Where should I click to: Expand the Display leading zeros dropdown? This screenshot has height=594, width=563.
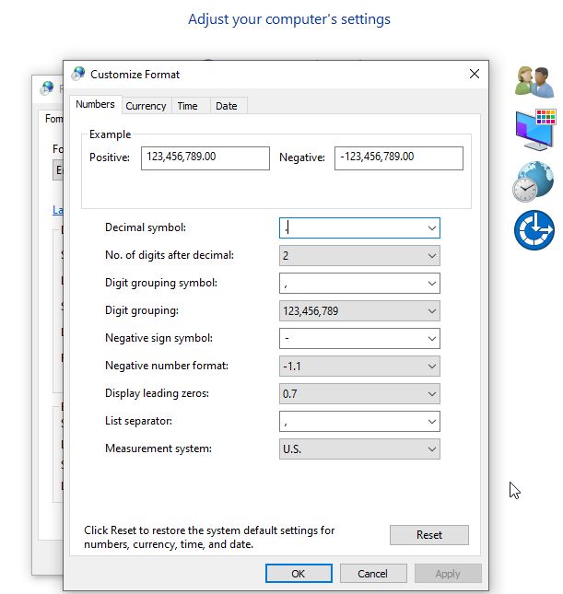(x=431, y=394)
